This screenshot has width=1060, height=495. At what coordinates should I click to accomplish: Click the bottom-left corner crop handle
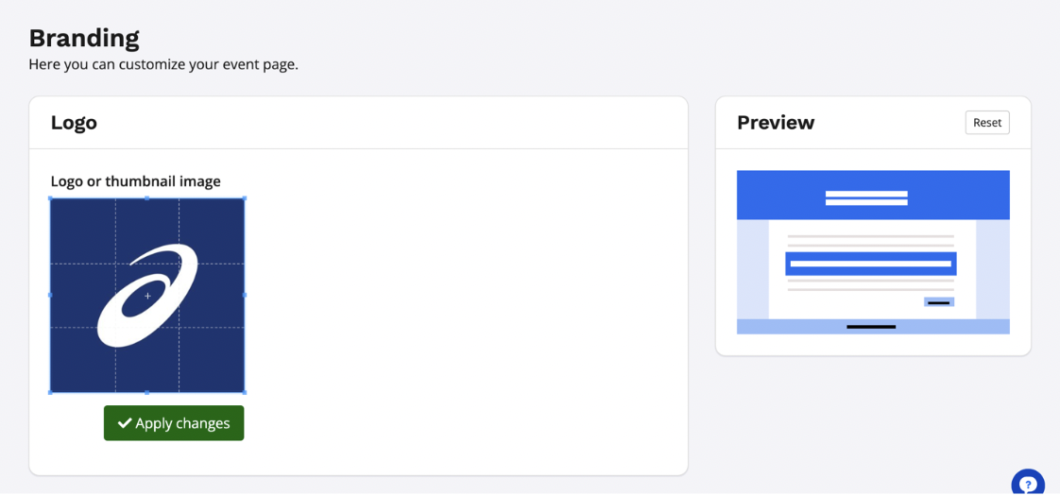50,392
